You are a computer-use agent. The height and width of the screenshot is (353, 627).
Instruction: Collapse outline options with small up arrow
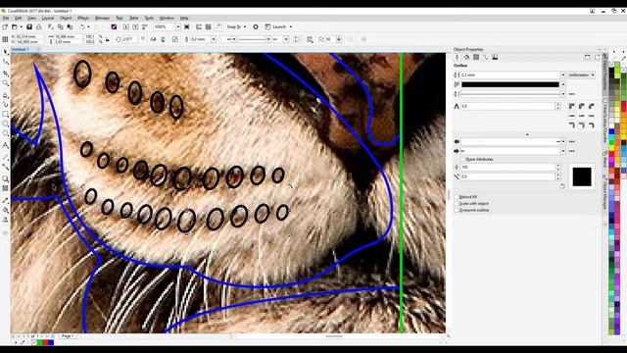point(527,134)
